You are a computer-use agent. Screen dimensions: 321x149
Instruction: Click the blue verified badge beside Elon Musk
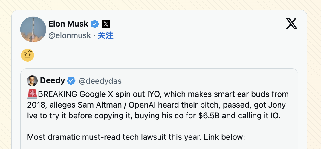(94, 24)
